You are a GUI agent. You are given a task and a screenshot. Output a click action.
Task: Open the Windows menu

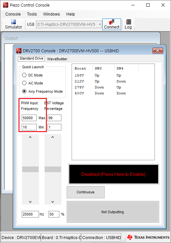tap(51, 14)
